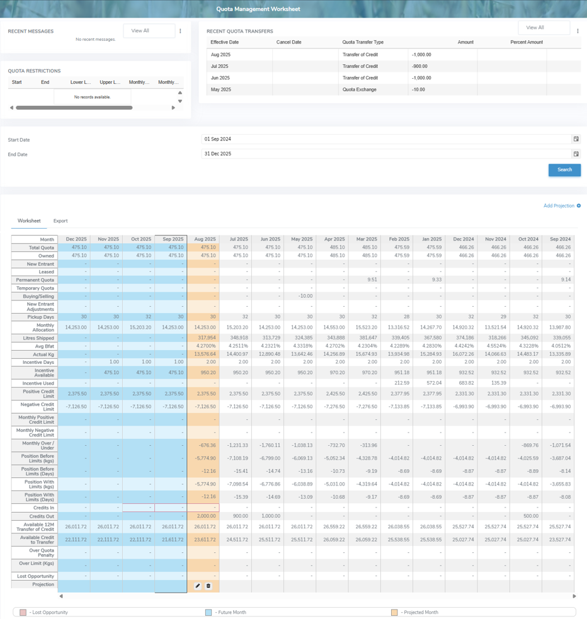
Task: Click the Projected Month legend color swatch
Action: coord(394,612)
